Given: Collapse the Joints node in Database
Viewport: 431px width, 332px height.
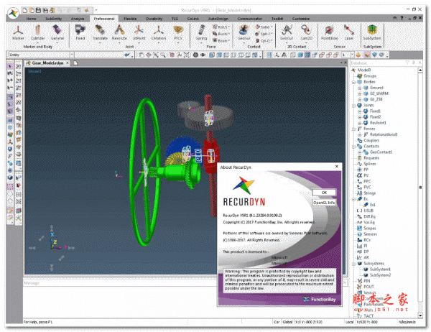Looking at the screenshot, I should [x=353, y=105].
